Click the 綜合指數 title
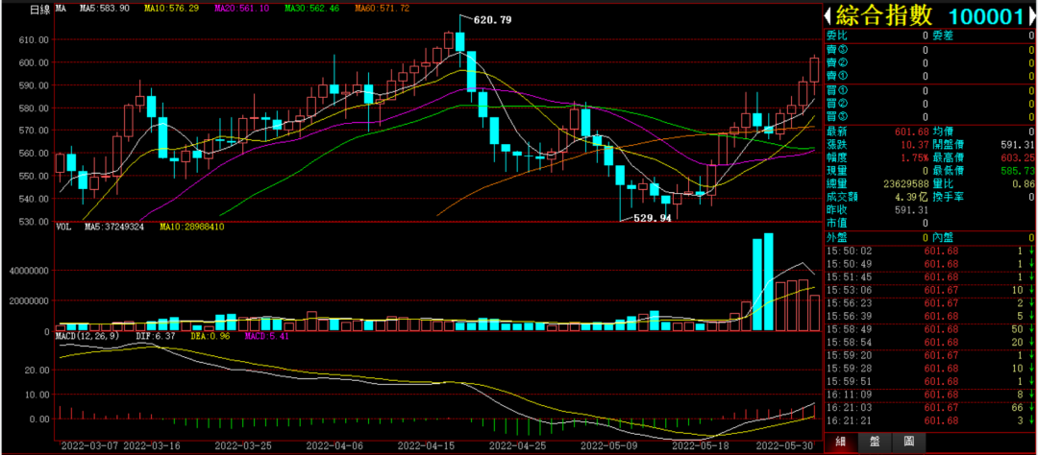The width and height of the screenshot is (1038, 455). tap(883, 16)
